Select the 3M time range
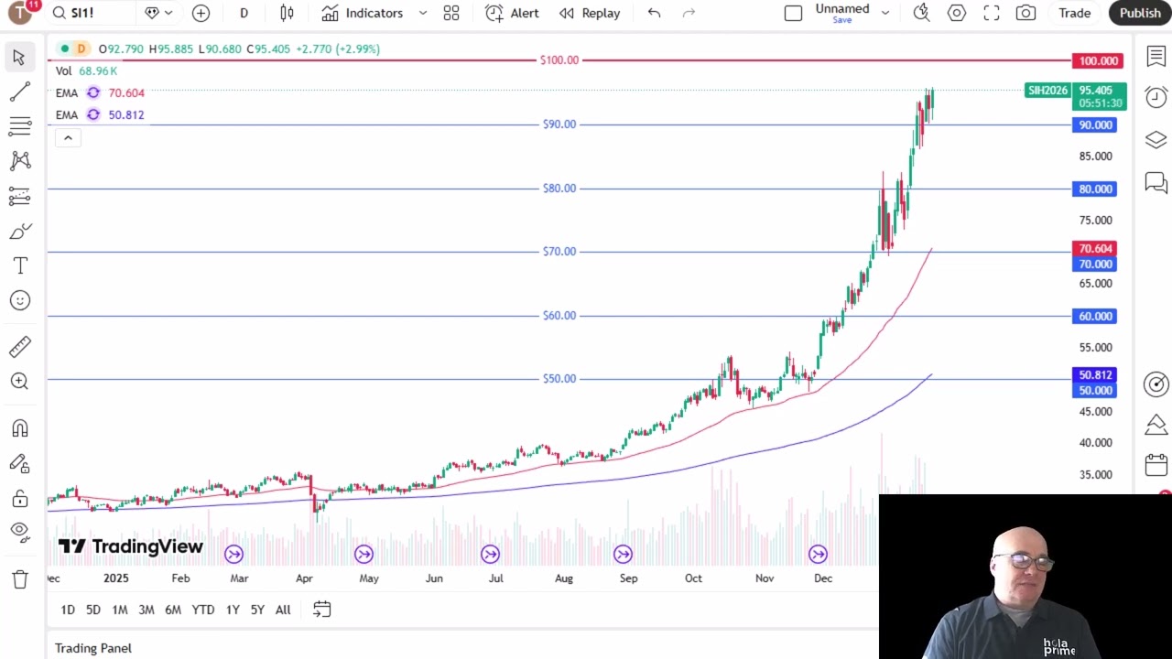 (146, 610)
